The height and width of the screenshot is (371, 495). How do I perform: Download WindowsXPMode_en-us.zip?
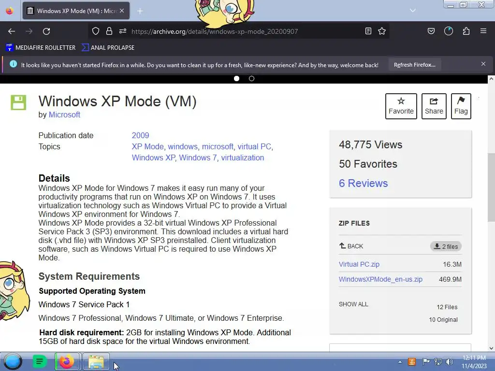tap(380, 279)
